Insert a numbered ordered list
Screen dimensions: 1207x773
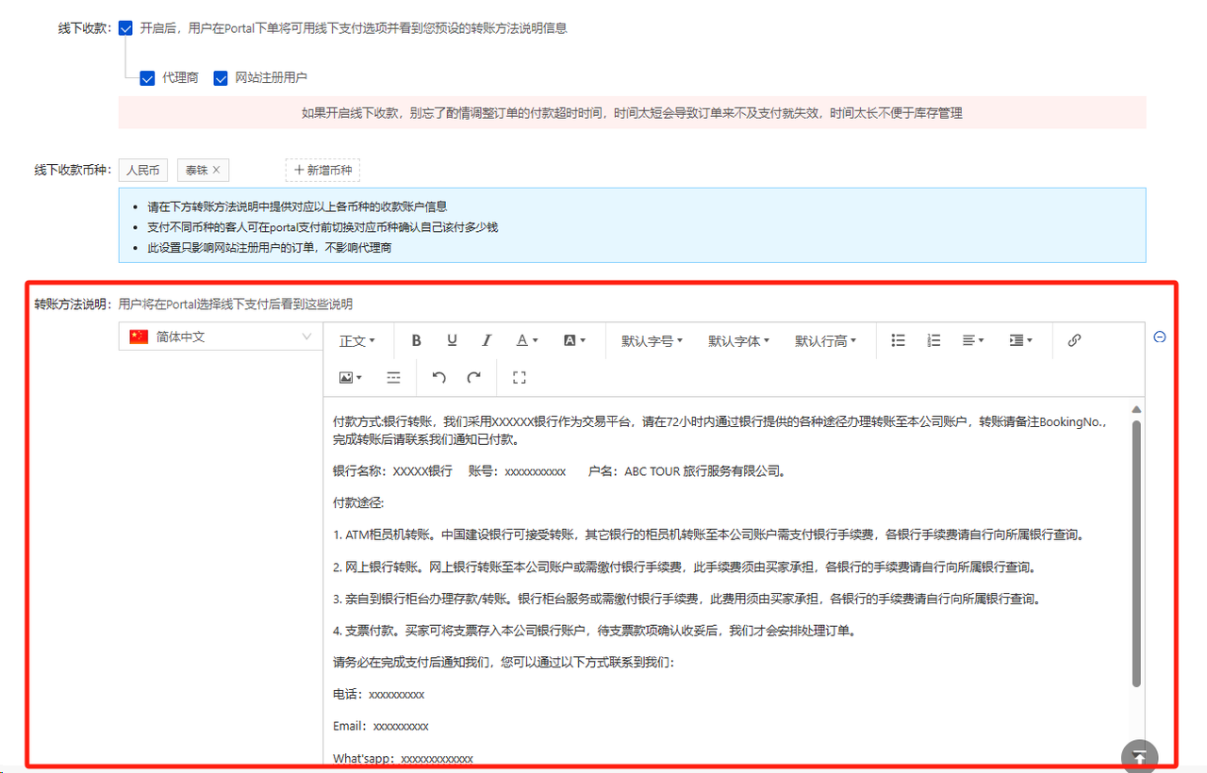(934, 341)
